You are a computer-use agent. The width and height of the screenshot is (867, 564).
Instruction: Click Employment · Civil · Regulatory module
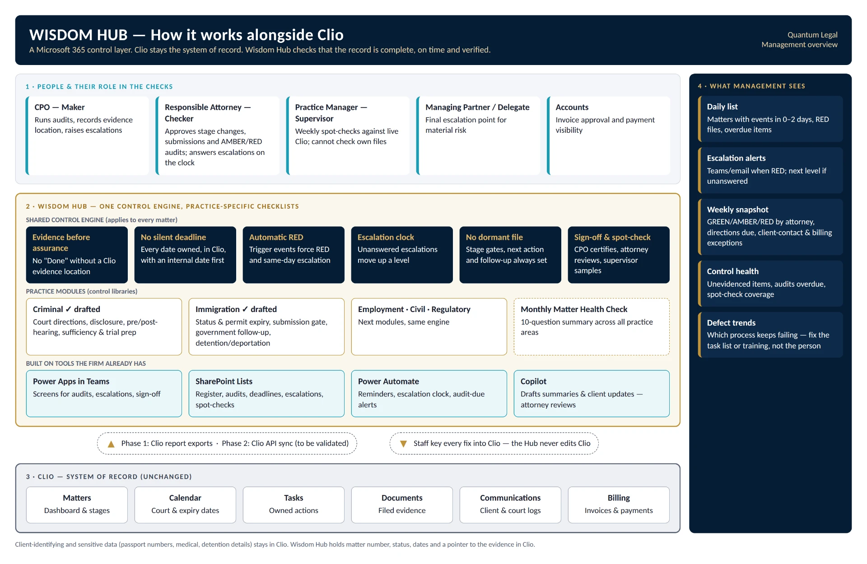coord(429,326)
